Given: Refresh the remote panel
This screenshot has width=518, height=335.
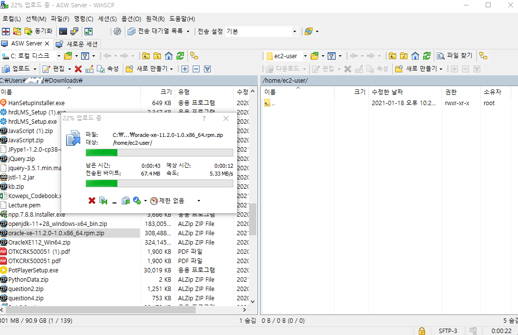Looking at the screenshot, I should point(427,56).
